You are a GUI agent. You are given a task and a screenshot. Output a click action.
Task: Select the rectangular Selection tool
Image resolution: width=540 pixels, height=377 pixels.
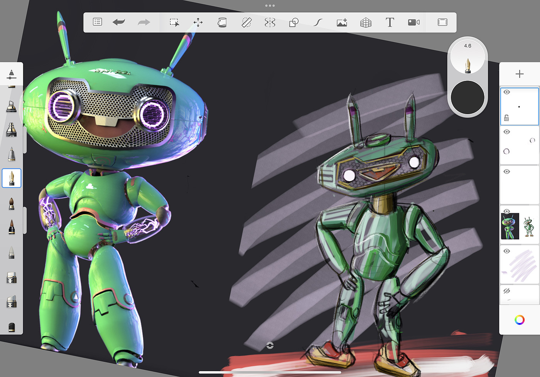coord(174,22)
